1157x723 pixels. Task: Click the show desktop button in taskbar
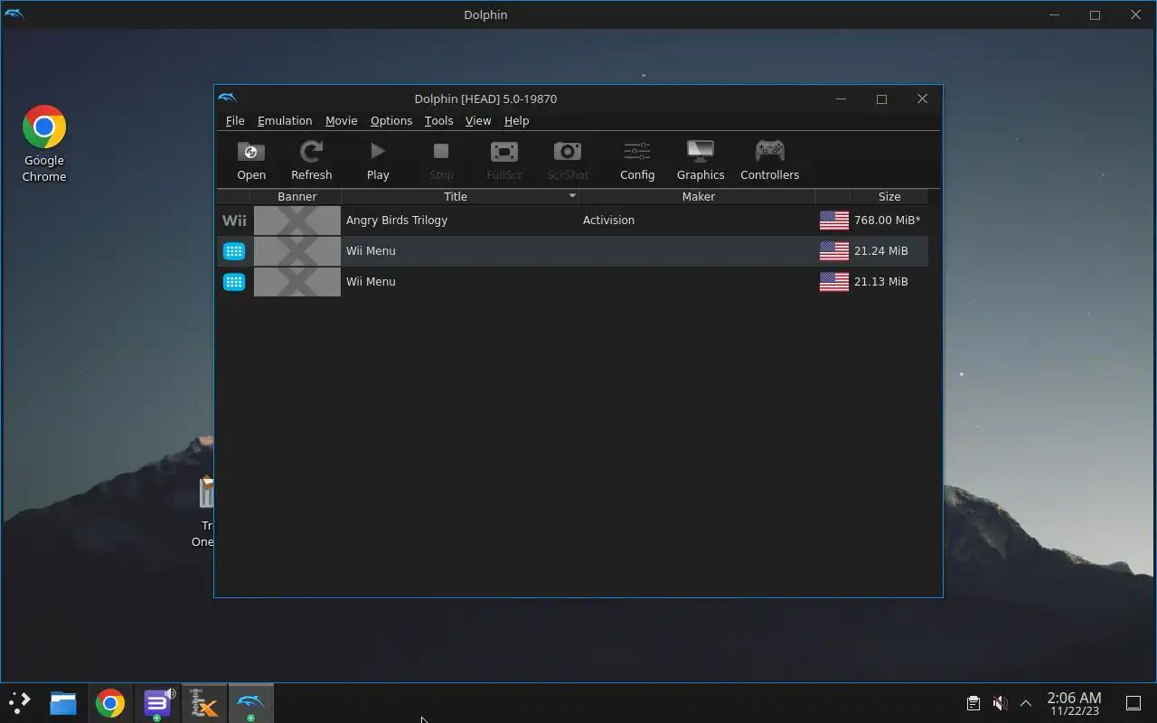[1133, 703]
